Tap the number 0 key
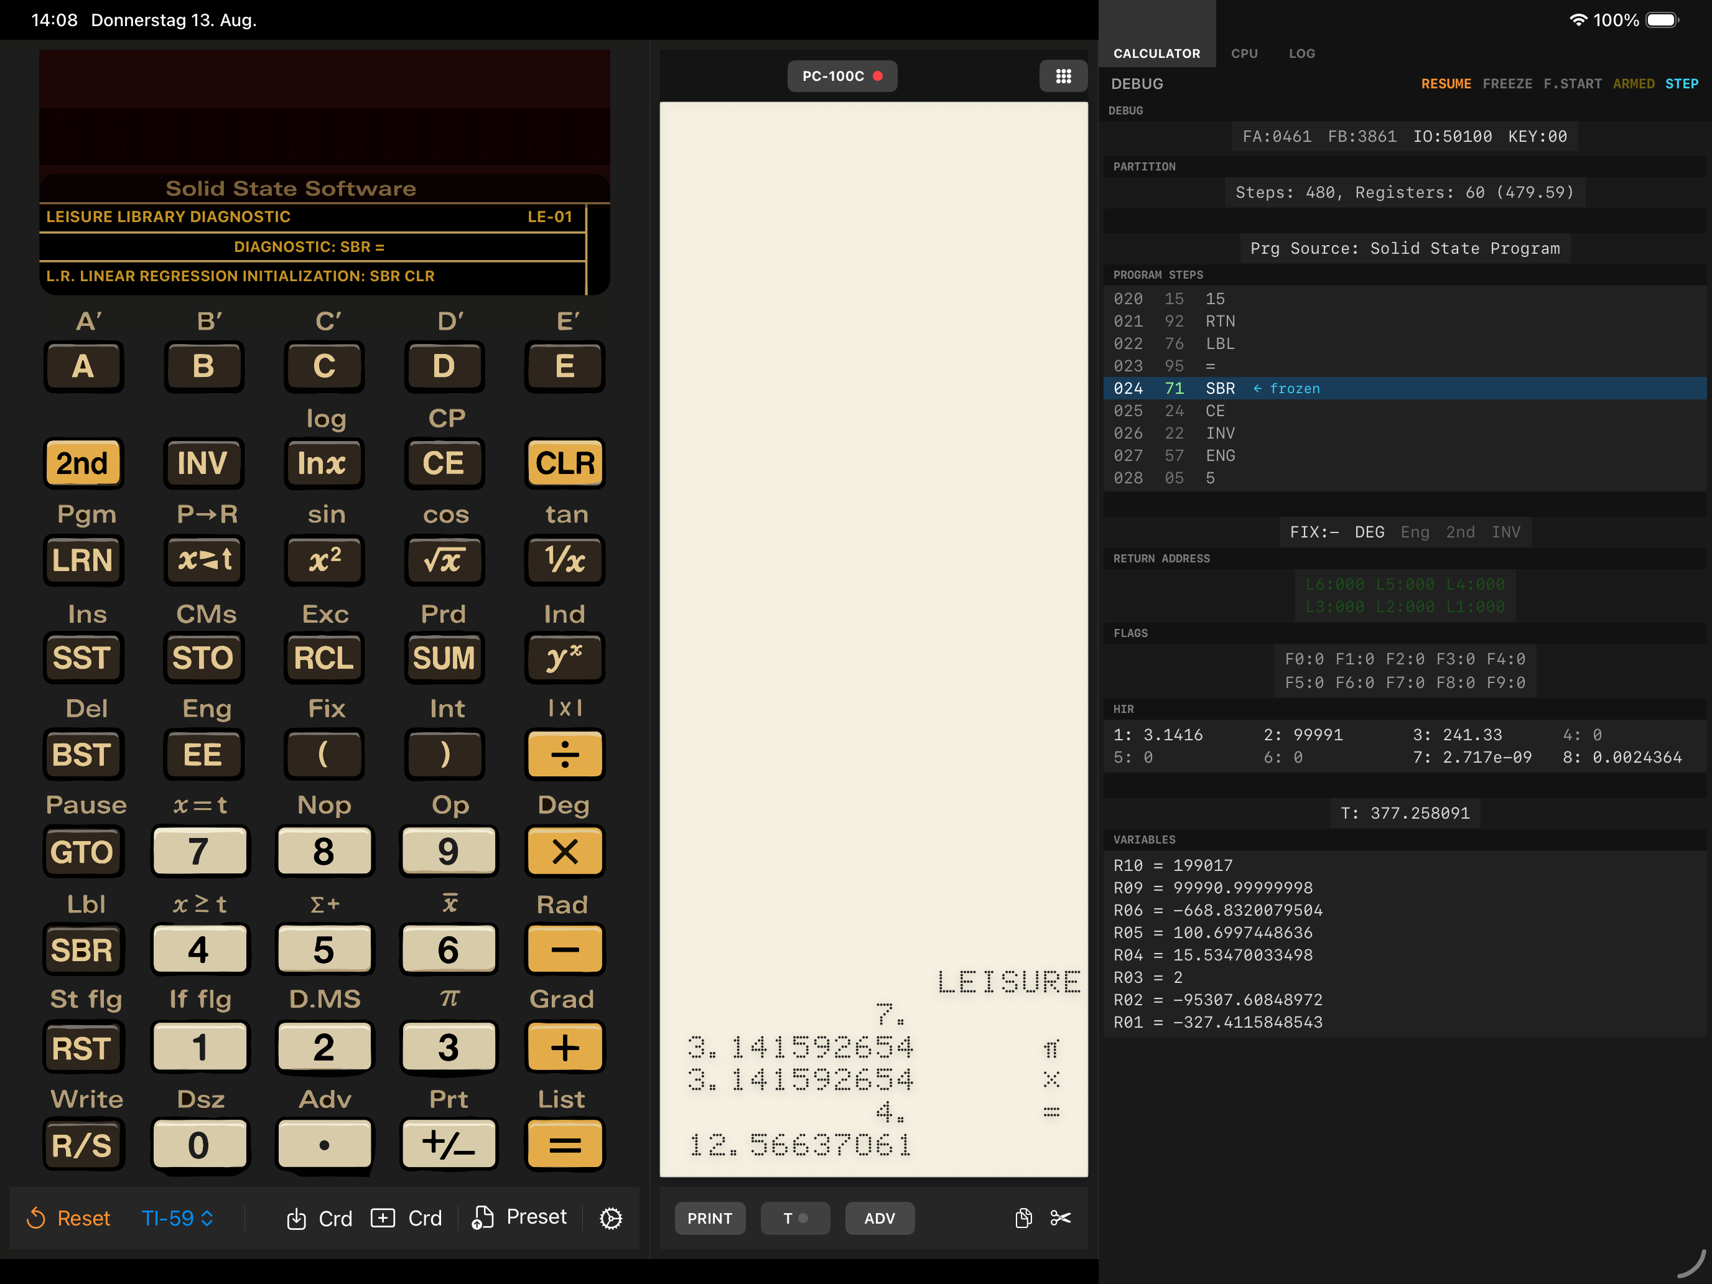Viewport: 1712px width, 1284px height. pos(200,1145)
